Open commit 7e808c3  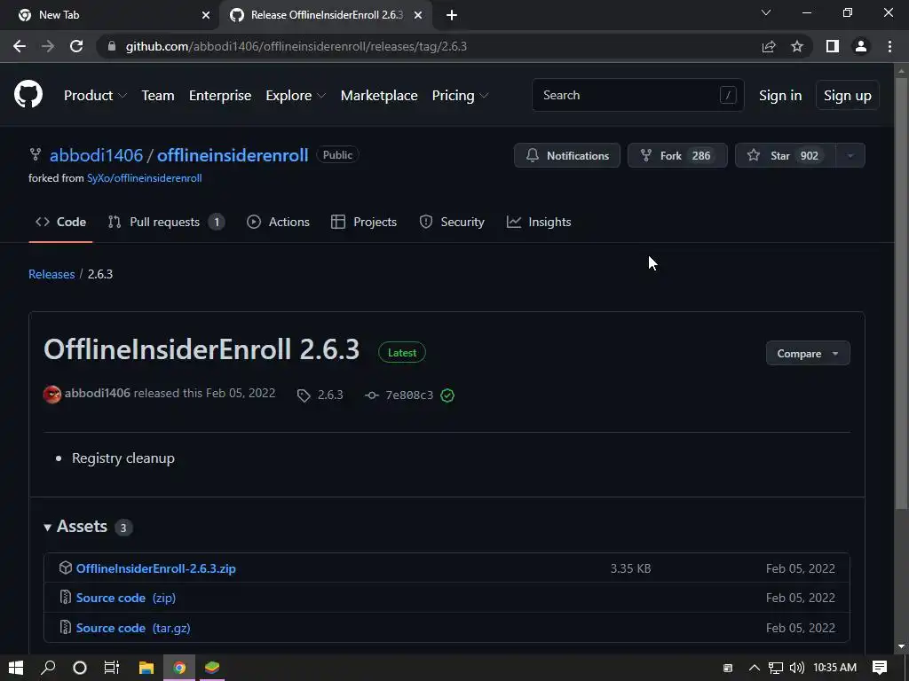click(x=409, y=395)
